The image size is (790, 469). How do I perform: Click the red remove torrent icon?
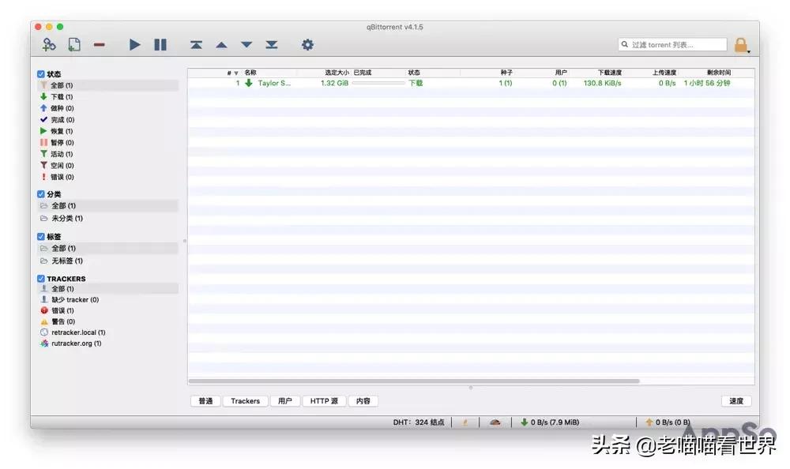pyautogui.click(x=100, y=45)
